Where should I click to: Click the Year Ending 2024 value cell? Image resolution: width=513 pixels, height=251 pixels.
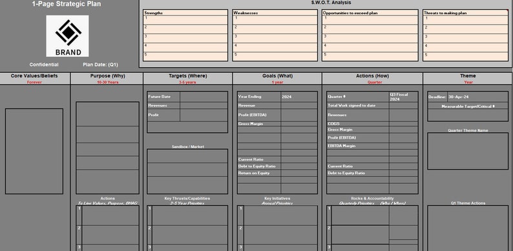point(298,97)
